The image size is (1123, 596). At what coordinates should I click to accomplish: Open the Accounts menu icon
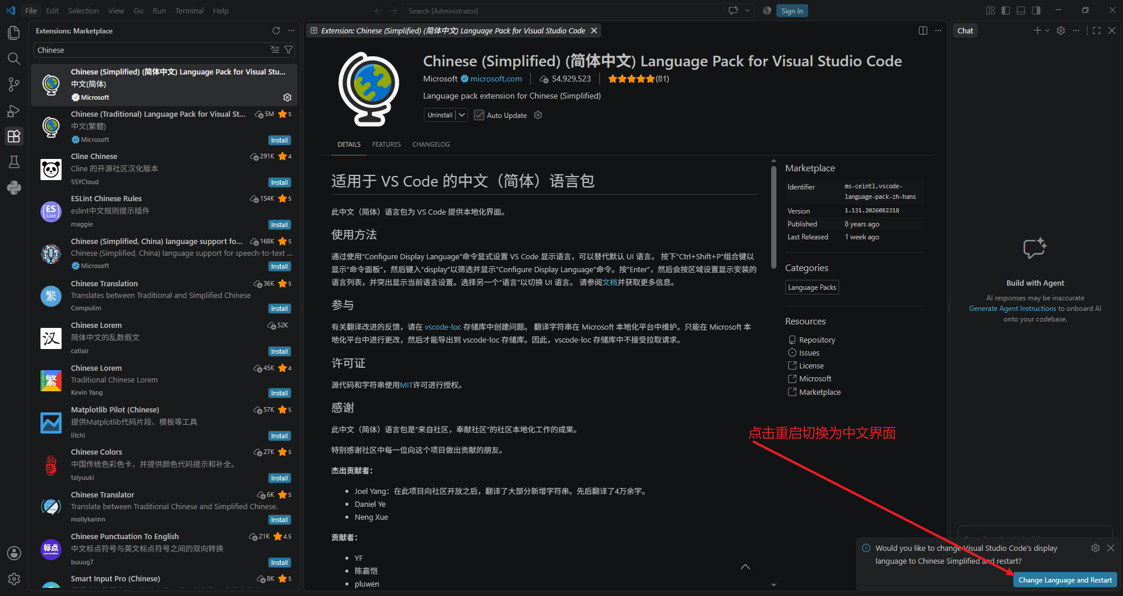tap(14, 553)
